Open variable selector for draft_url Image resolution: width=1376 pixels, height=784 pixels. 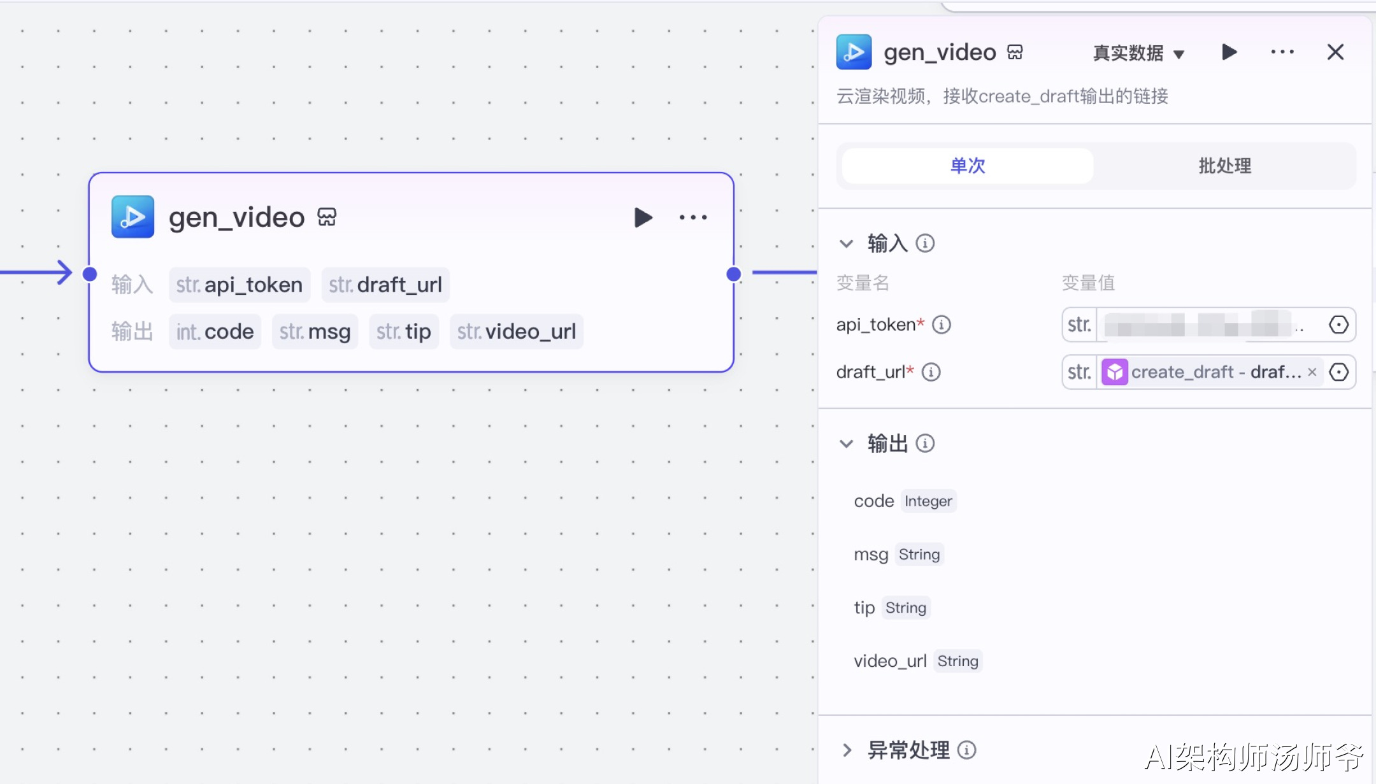coord(1338,372)
